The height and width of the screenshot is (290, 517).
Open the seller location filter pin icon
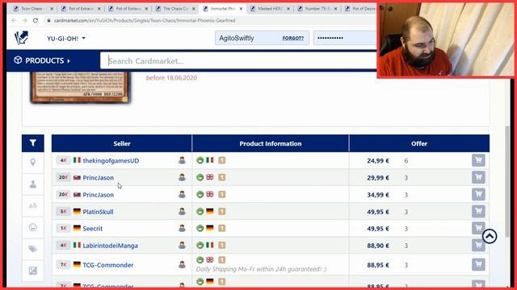[x=32, y=162]
